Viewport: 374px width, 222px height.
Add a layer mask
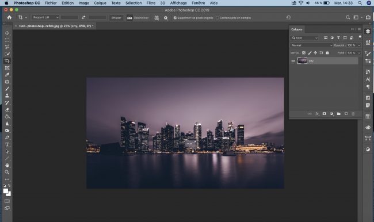point(324,114)
